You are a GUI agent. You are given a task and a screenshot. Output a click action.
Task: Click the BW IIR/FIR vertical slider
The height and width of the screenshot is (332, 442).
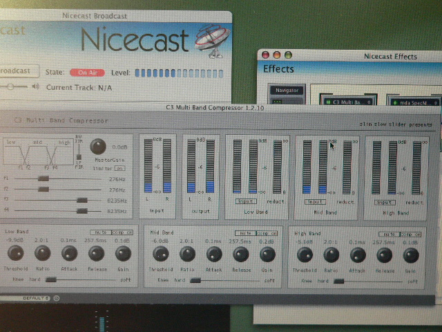point(79,151)
